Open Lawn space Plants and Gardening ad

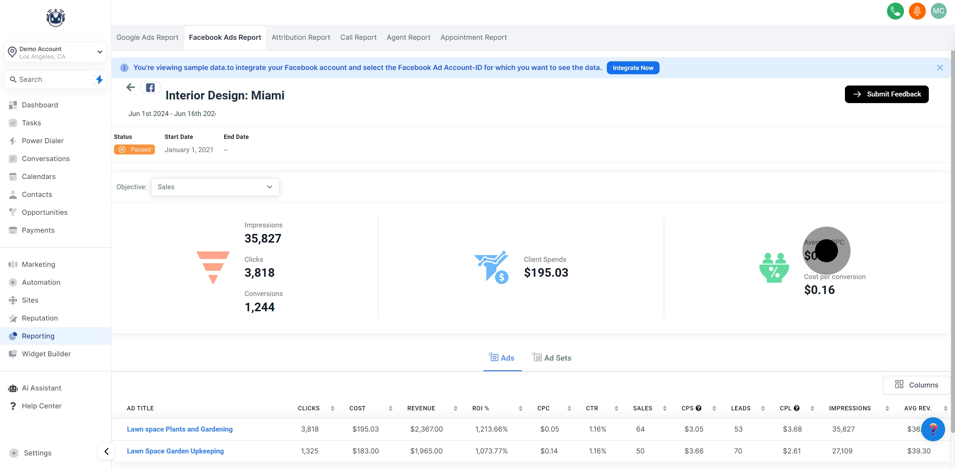click(179, 429)
